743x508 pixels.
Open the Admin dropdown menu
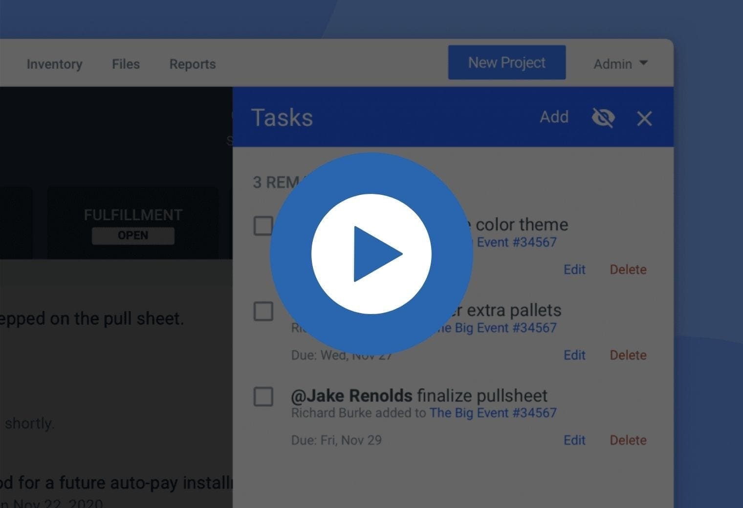coord(620,63)
